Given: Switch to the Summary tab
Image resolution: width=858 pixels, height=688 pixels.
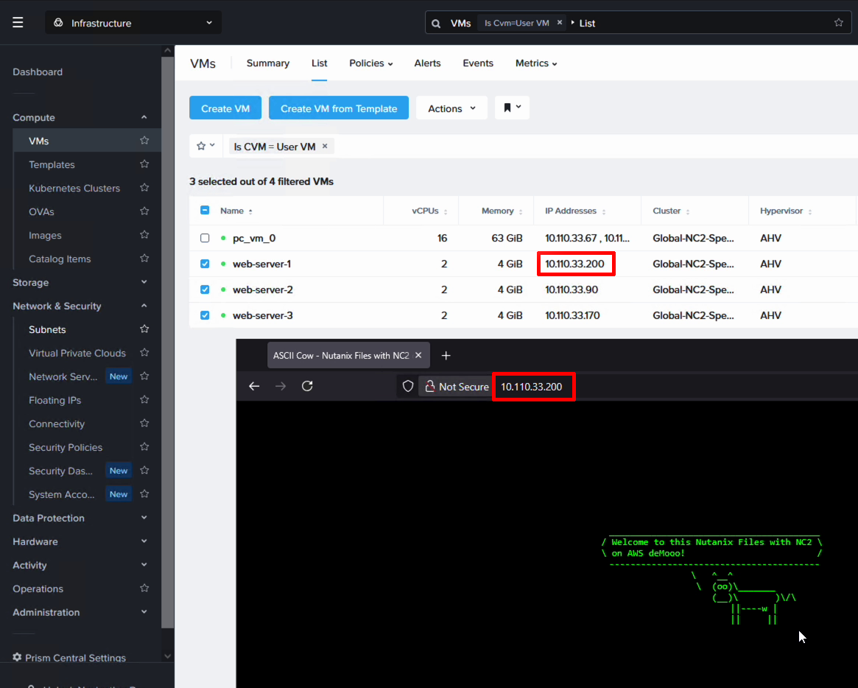Looking at the screenshot, I should coord(267,63).
